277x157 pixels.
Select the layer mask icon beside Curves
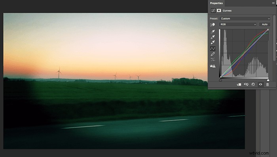tap(219, 11)
